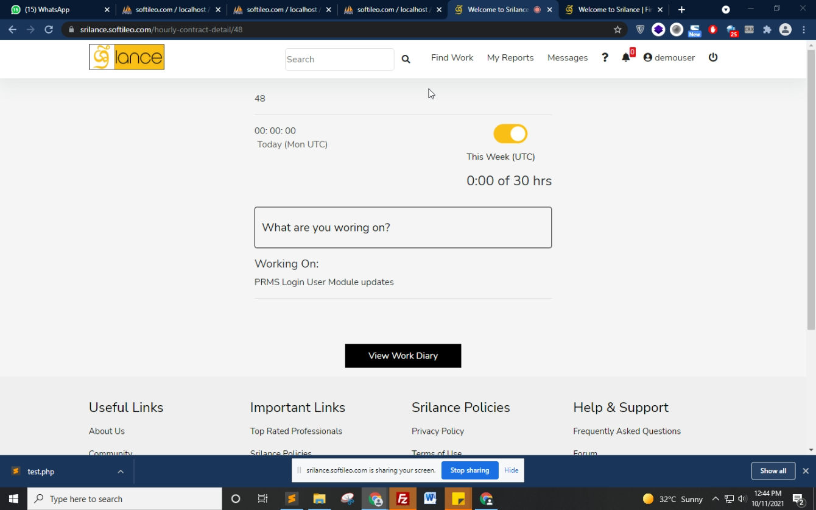Open FileZilla from the taskbar
The width and height of the screenshot is (816, 510).
coord(403,499)
